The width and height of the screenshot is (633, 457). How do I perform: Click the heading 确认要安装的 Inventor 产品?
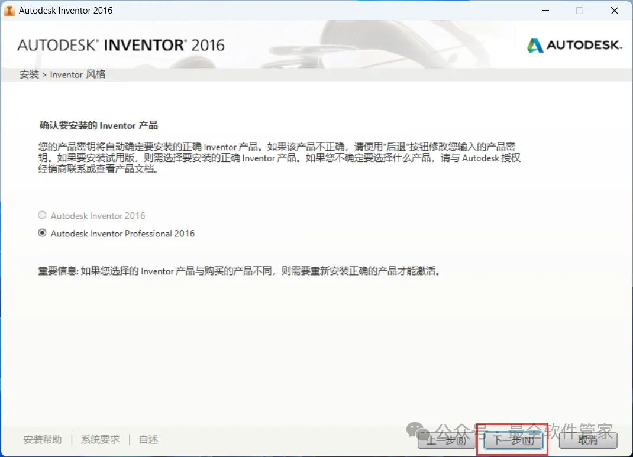pyautogui.click(x=99, y=125)
